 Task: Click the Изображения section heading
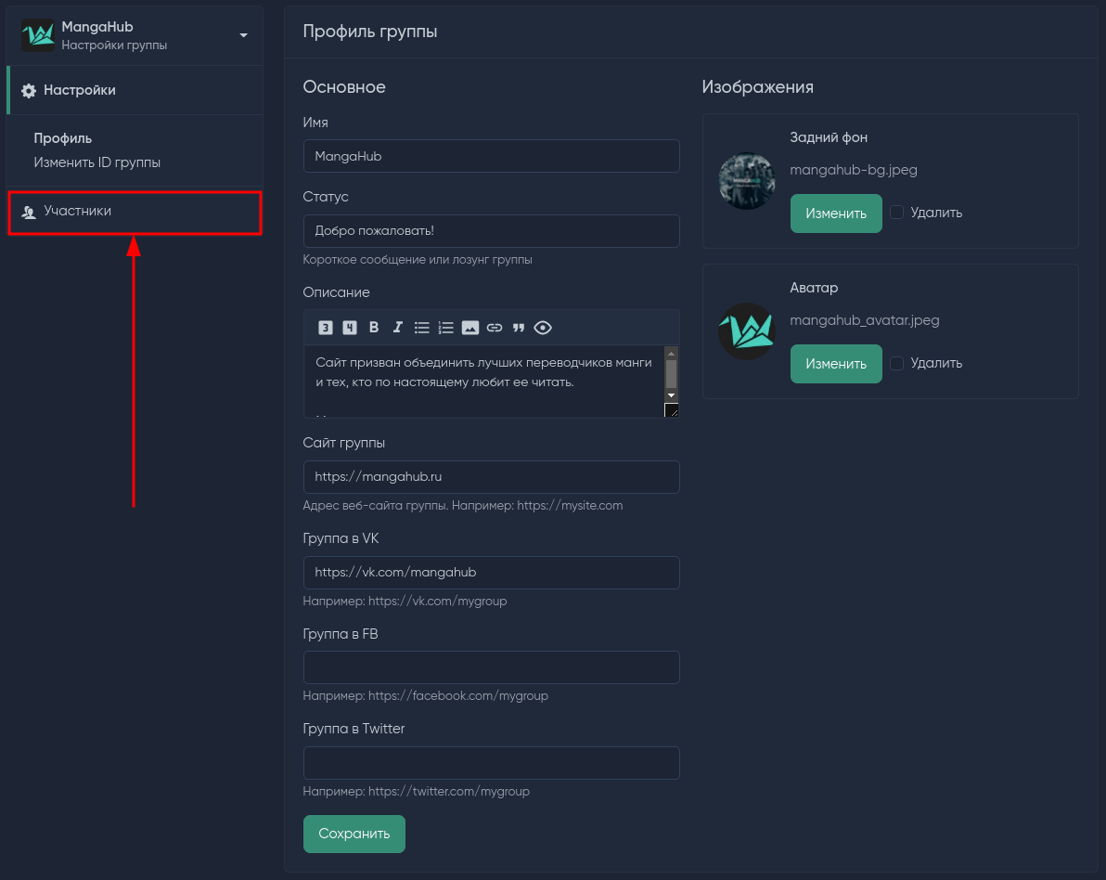click(757, 87)
